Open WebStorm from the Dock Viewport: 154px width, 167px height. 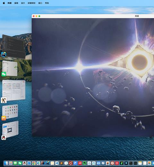click(x=47, y=163)
